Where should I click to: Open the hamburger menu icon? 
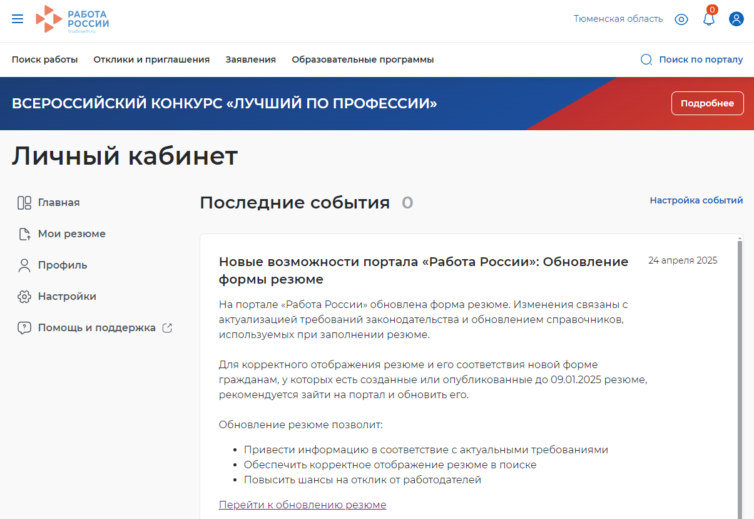click(18, 19)
